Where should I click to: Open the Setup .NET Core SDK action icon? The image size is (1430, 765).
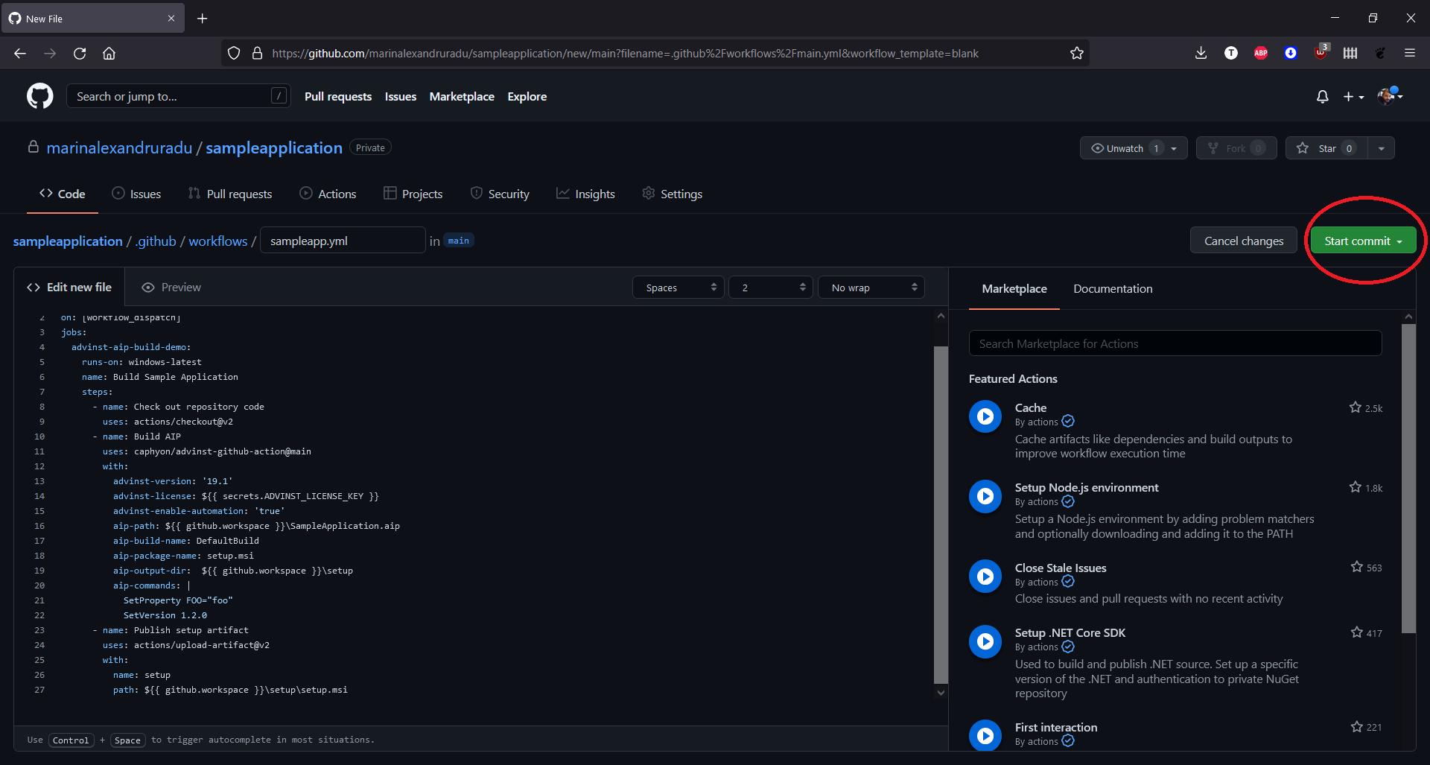pos(985,641)
